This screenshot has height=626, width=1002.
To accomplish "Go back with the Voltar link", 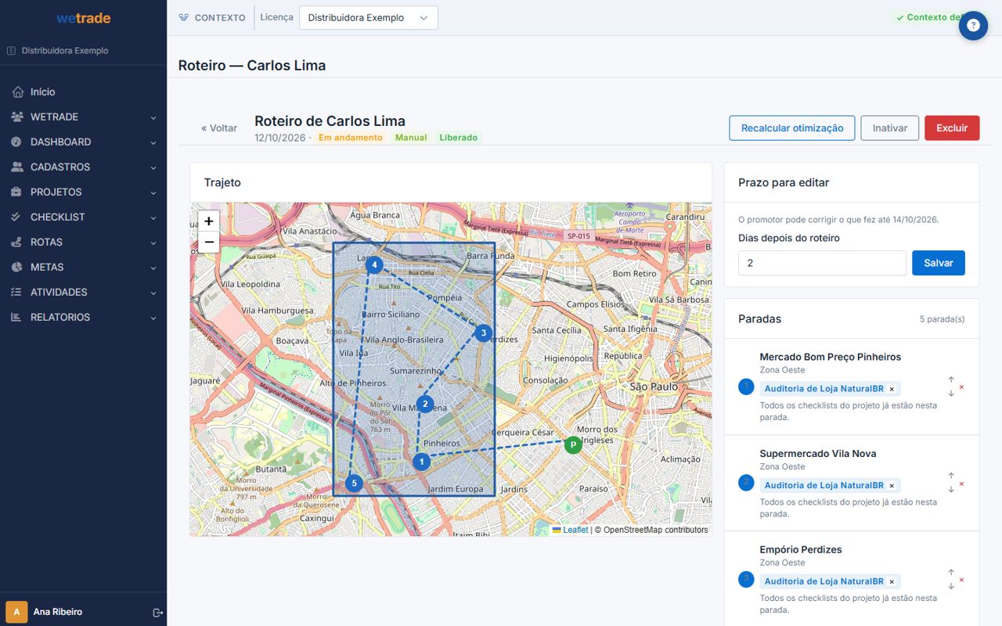I will click(x=219, y=128).
